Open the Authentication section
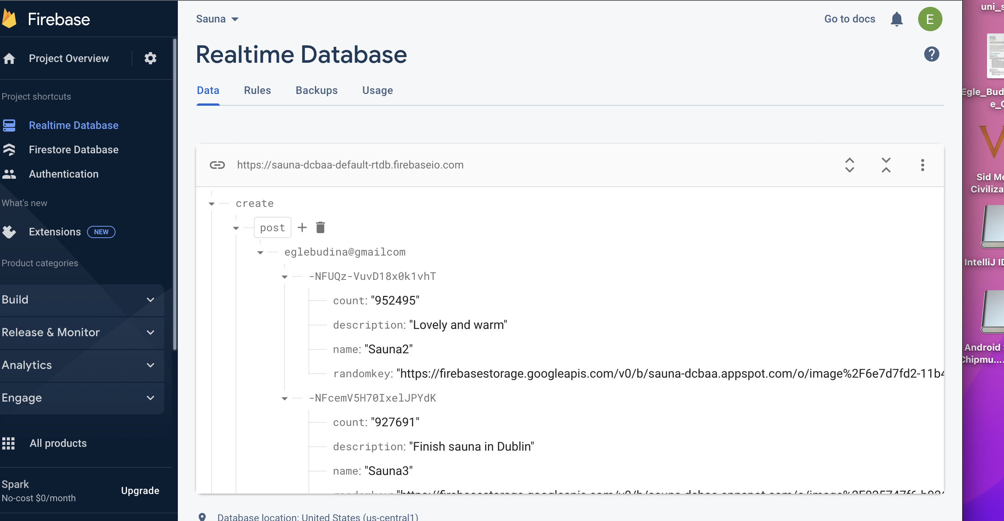 click(10, 174)
